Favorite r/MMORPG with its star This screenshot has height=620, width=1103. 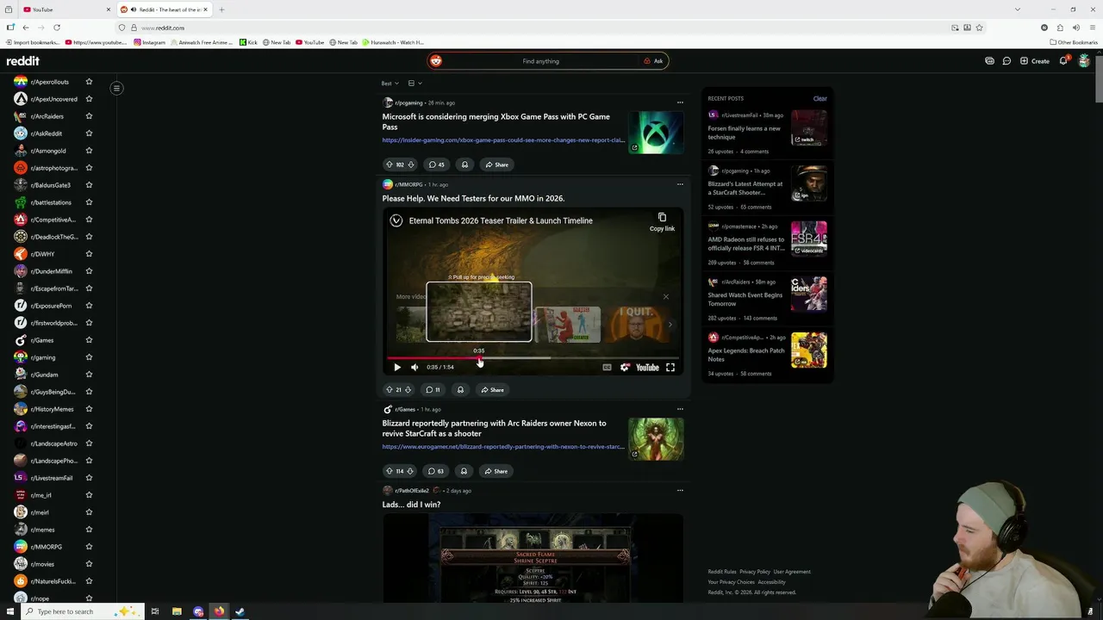(89, 547)
